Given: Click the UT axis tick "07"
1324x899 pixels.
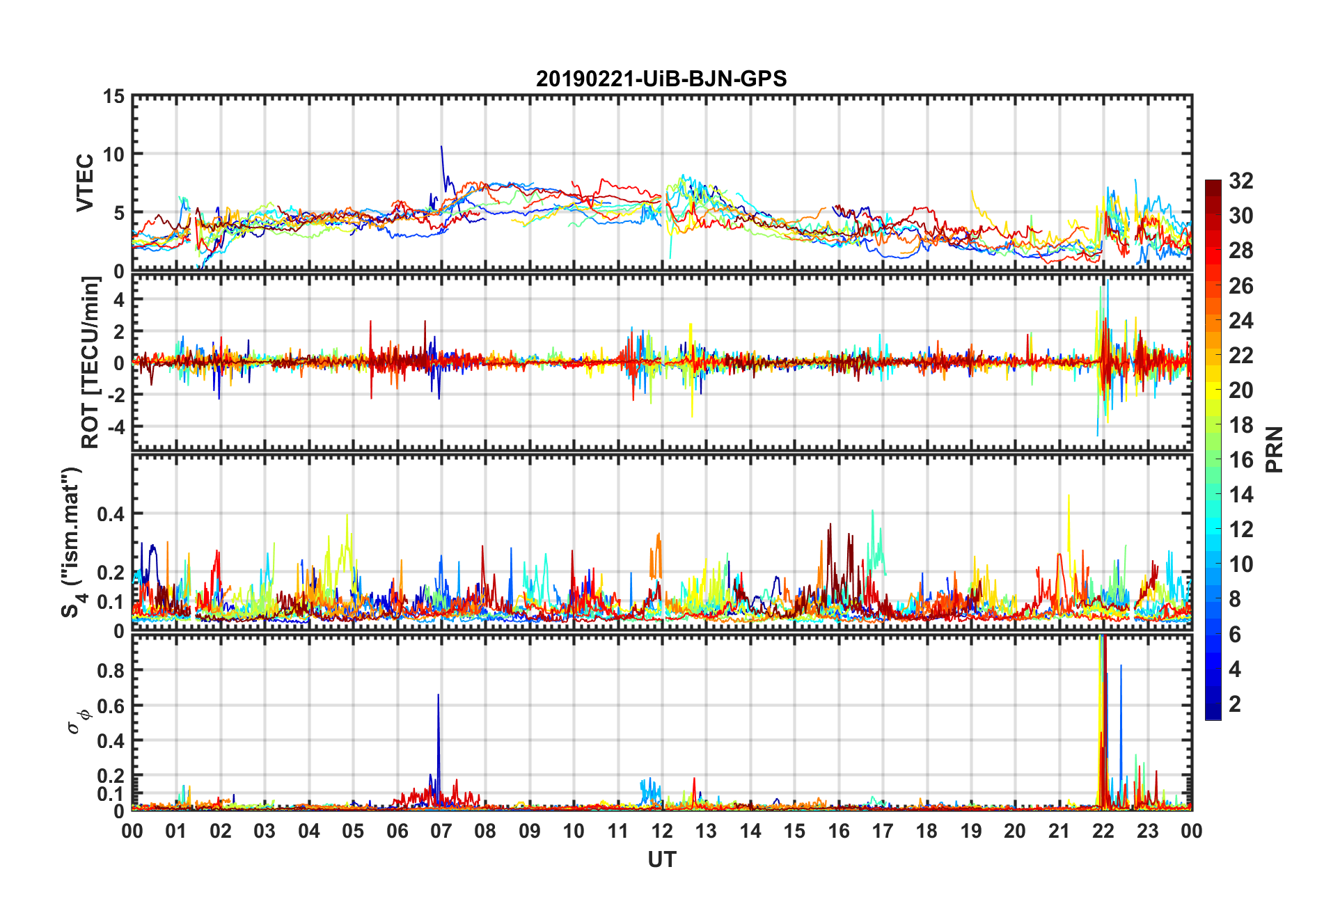Looking at the screenshot, I should (x=441, y=831).
